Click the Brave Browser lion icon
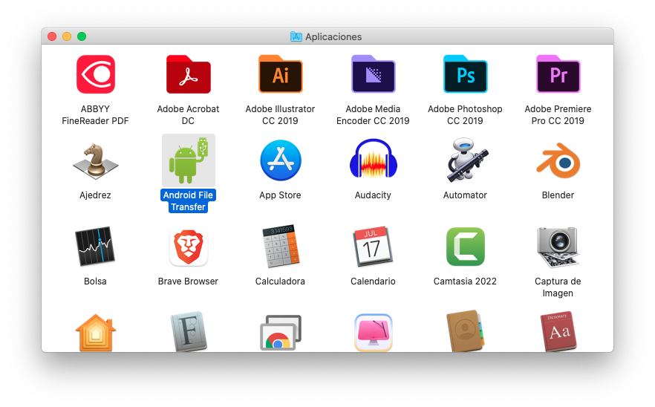655x407 pixels. pos(189,247)
